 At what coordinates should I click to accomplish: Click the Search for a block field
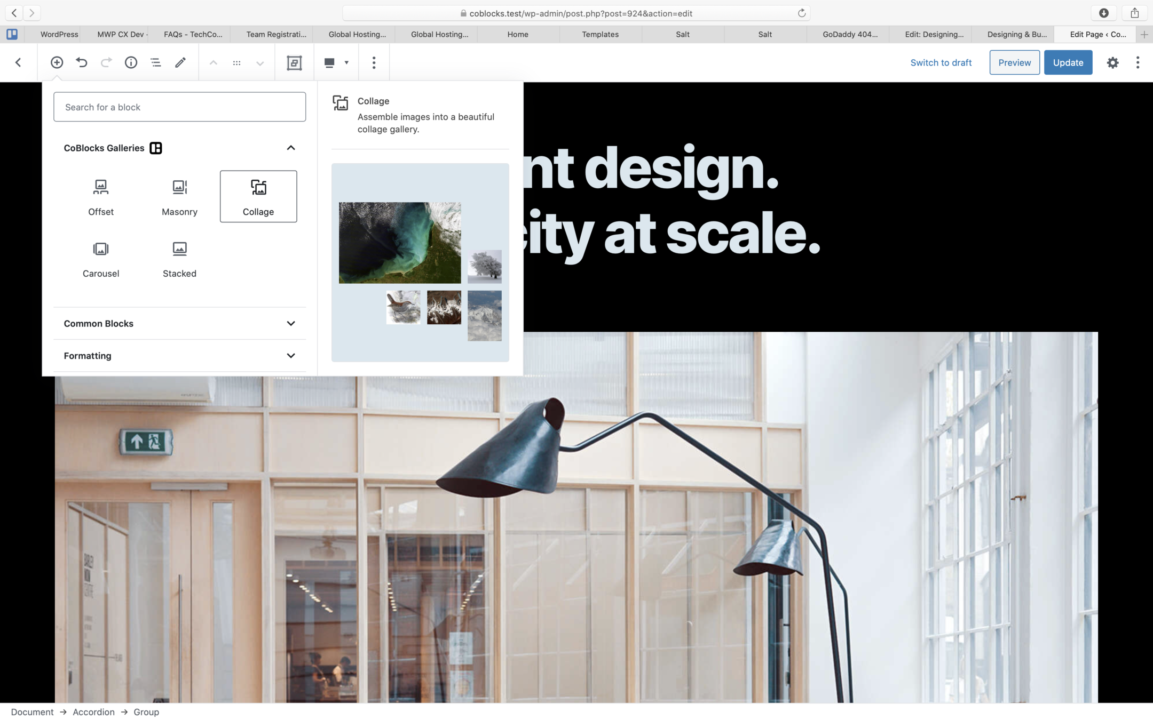[x=179, y=107]
